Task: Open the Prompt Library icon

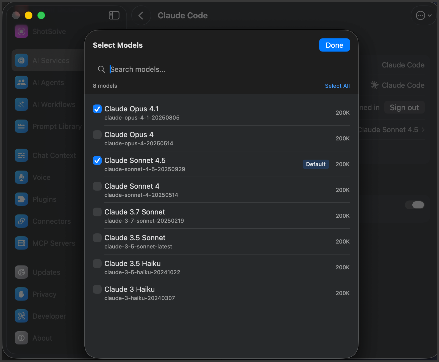Action: (21, 126)
